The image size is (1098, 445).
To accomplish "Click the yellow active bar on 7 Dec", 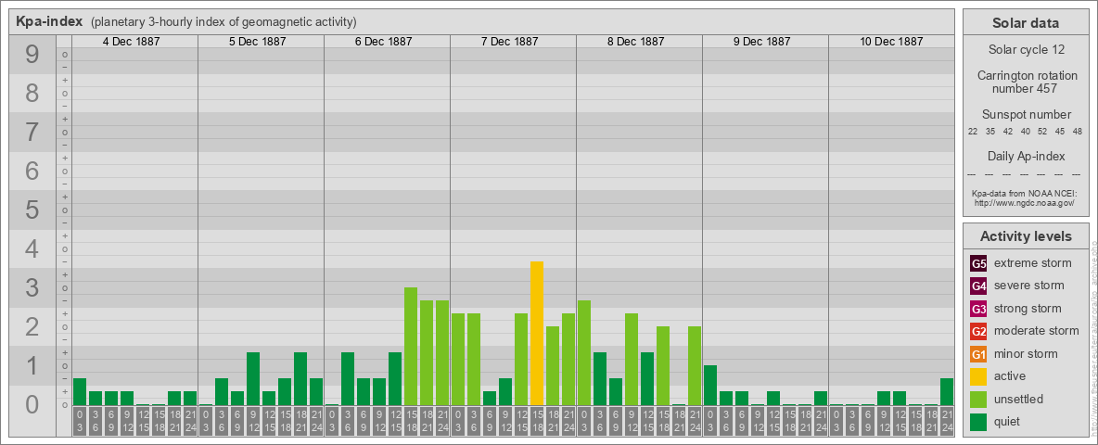I will click(536, 333).
